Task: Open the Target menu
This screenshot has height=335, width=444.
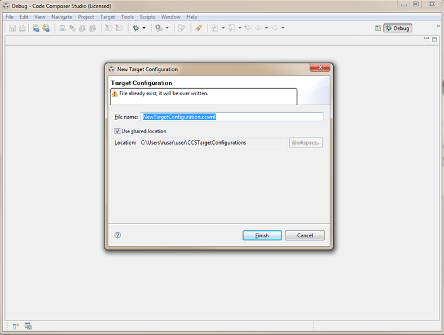Action: [108, 17]
